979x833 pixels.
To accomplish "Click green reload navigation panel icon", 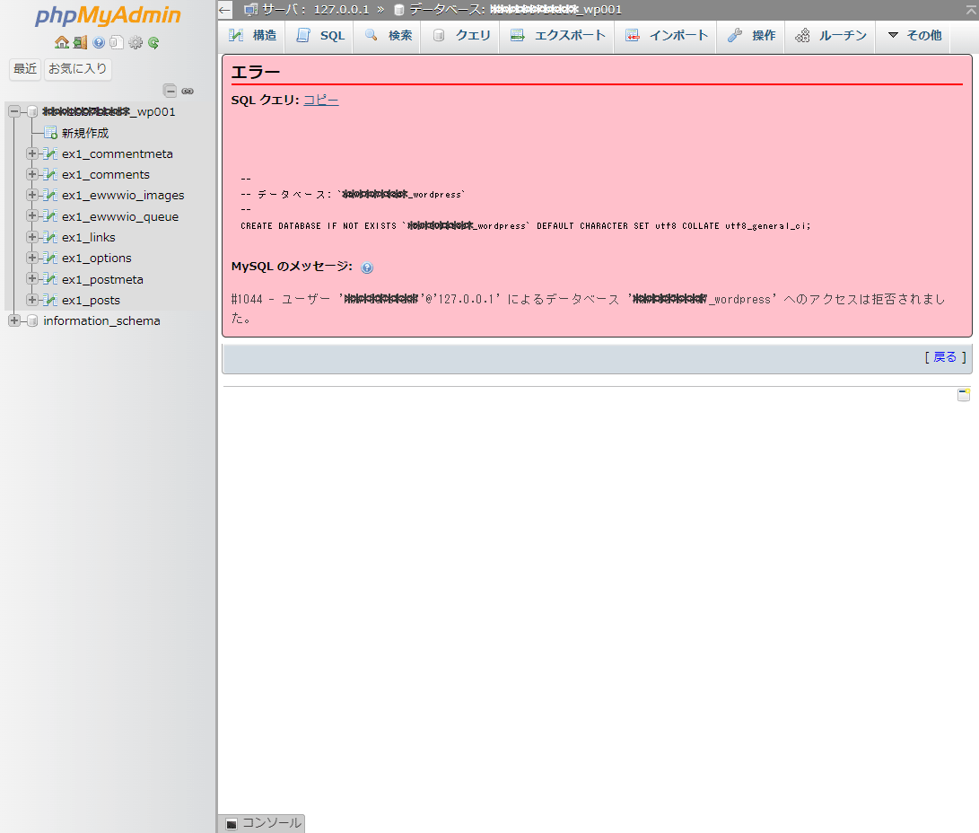I will (x=153, y=42).
